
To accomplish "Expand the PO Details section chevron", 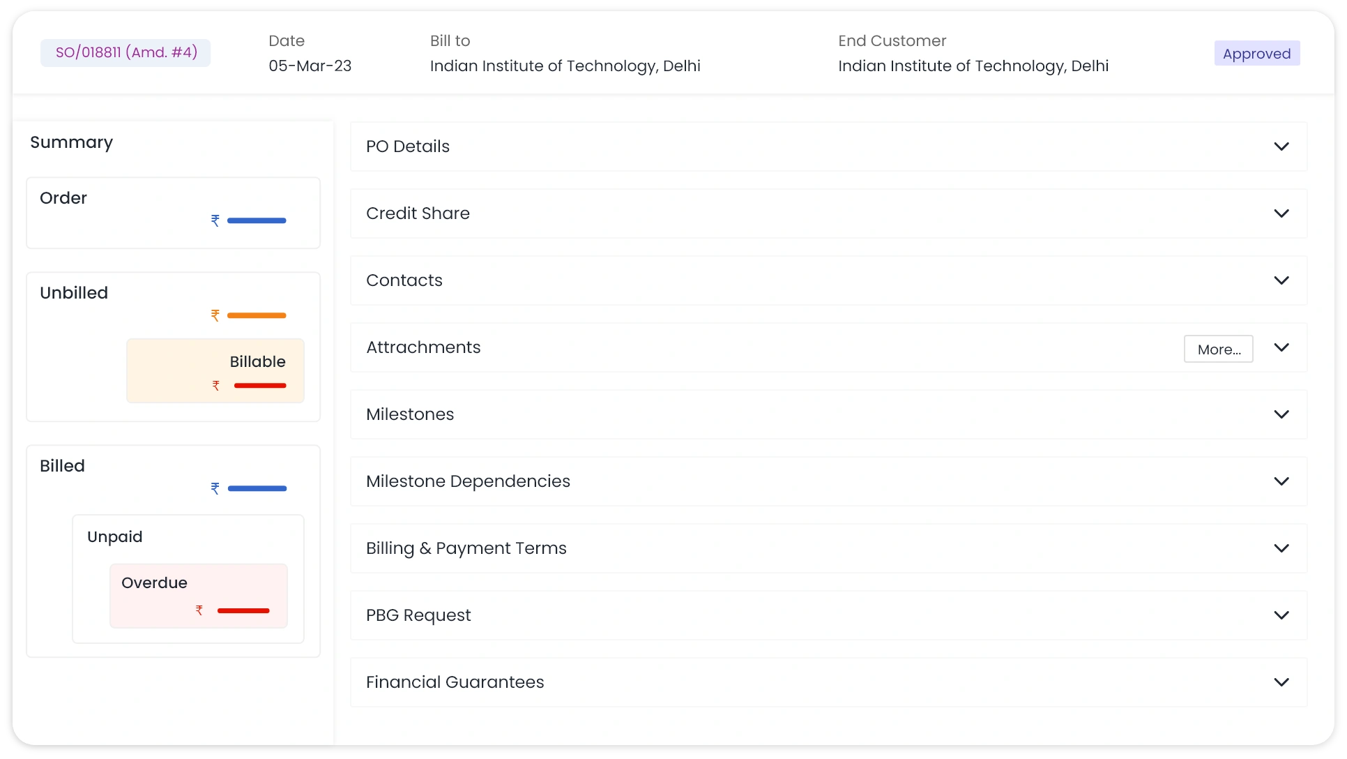I will (x=1281, y=146).
